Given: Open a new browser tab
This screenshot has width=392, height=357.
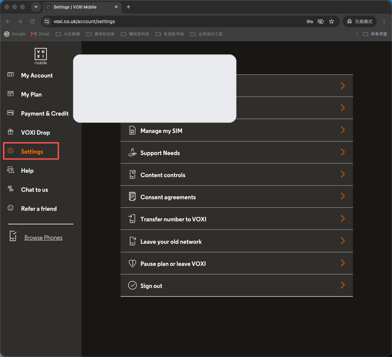Looking at the screenshot, I should coord(128,7).
